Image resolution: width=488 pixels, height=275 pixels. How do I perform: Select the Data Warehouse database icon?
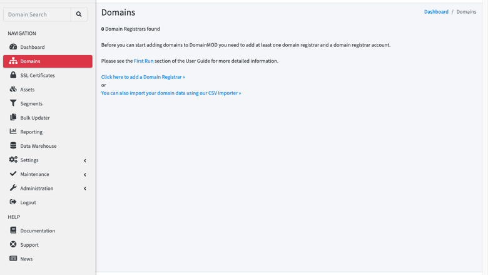pyautogui.click(x=13, y=145)
